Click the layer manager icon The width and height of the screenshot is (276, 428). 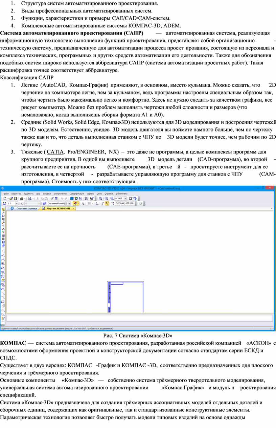(x=44, y=203)
